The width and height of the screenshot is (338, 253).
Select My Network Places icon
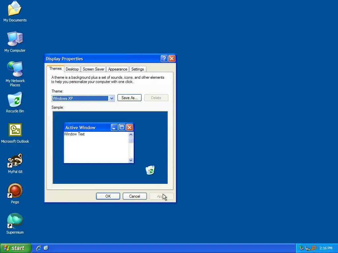(x=15, y=74)
